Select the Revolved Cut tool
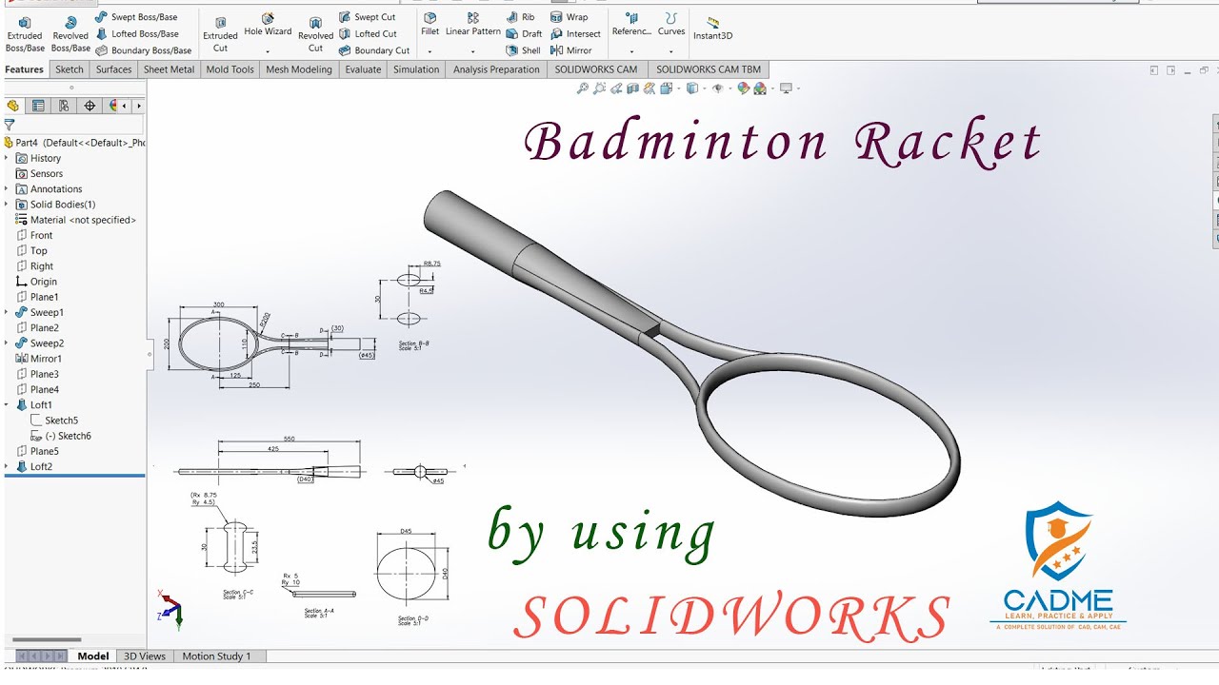Screen dimensions: 1219x685 coord(315,34)
